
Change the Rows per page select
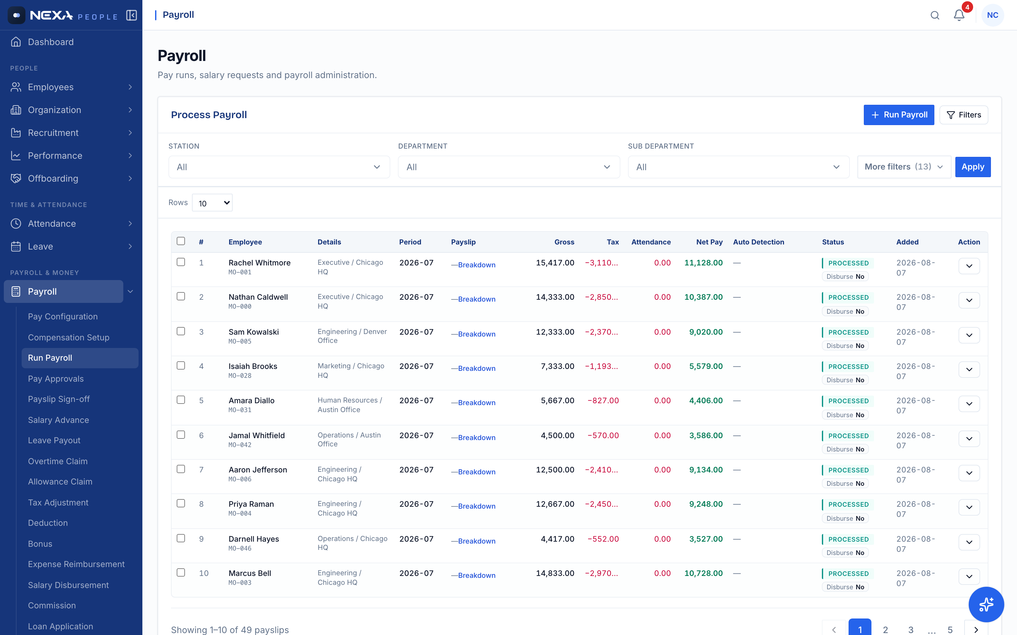pyautogui.click(x=212, y=203)
